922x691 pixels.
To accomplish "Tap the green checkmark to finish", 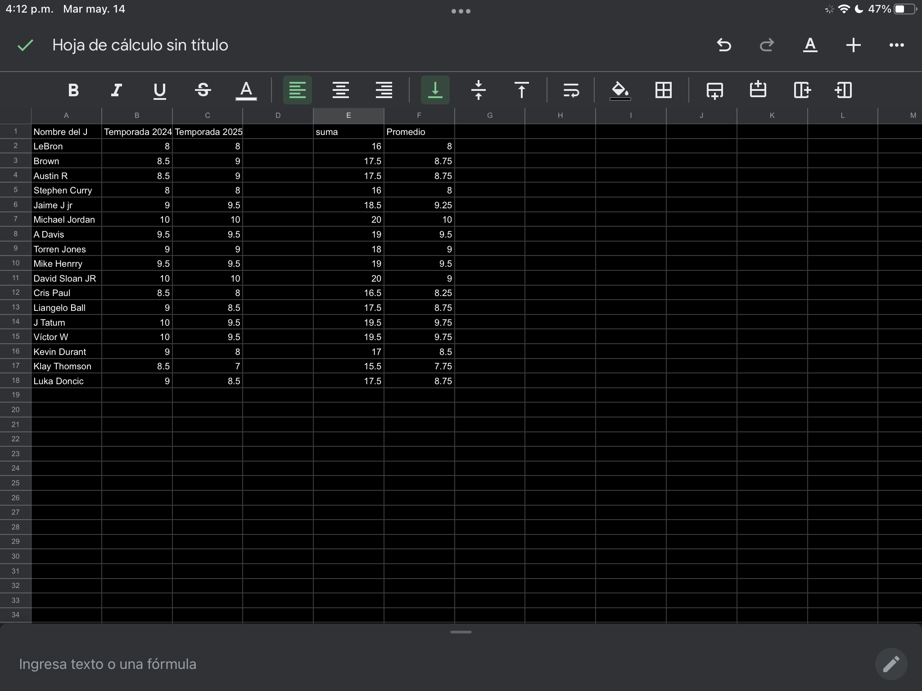I will coord(25,45).
